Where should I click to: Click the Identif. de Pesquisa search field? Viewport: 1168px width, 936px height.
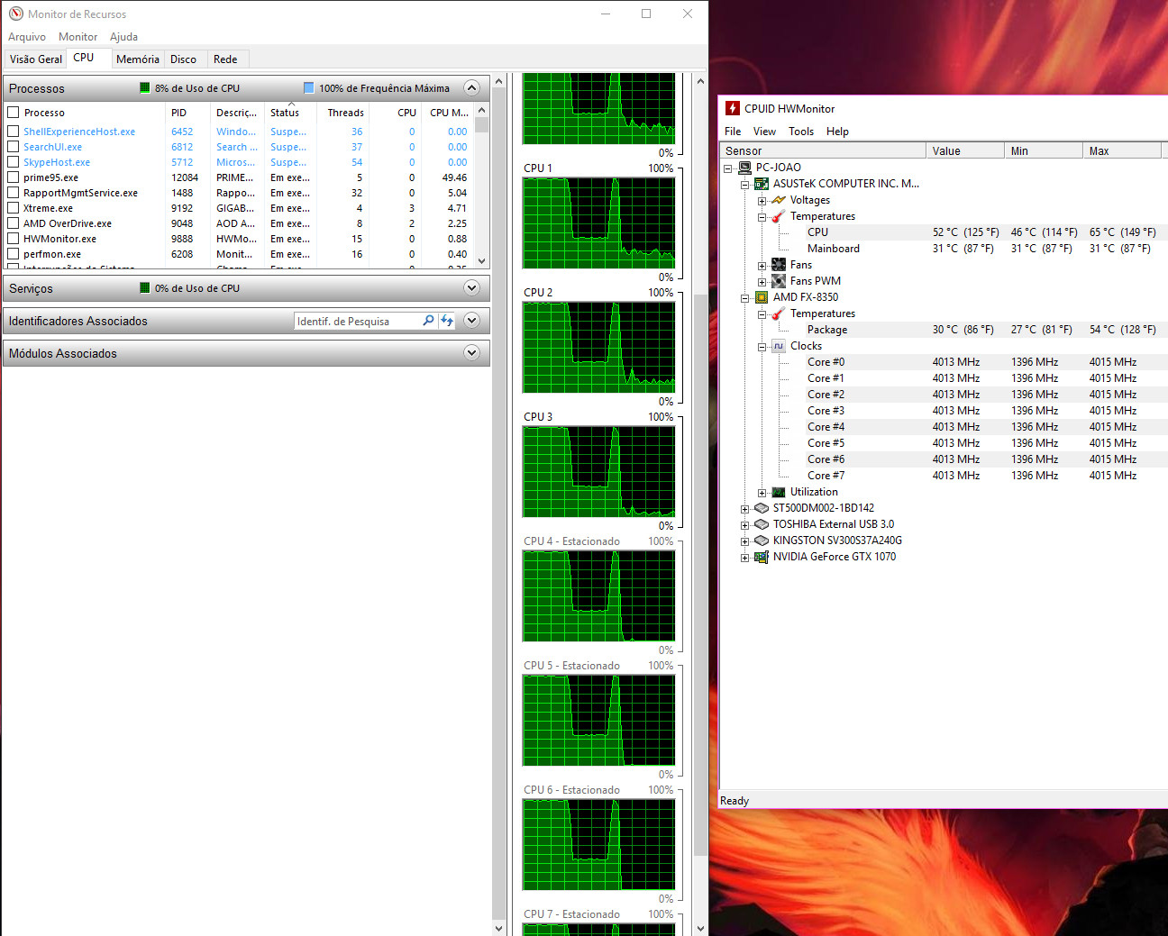[357, 322]
